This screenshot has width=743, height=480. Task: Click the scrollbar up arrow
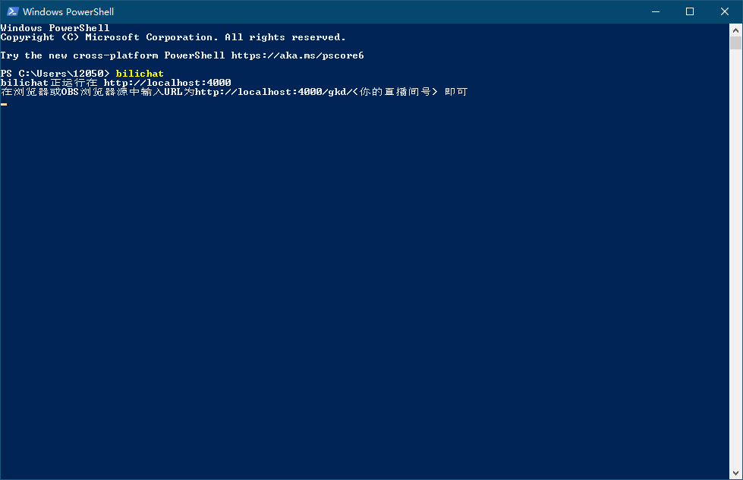tap(736, 30)
